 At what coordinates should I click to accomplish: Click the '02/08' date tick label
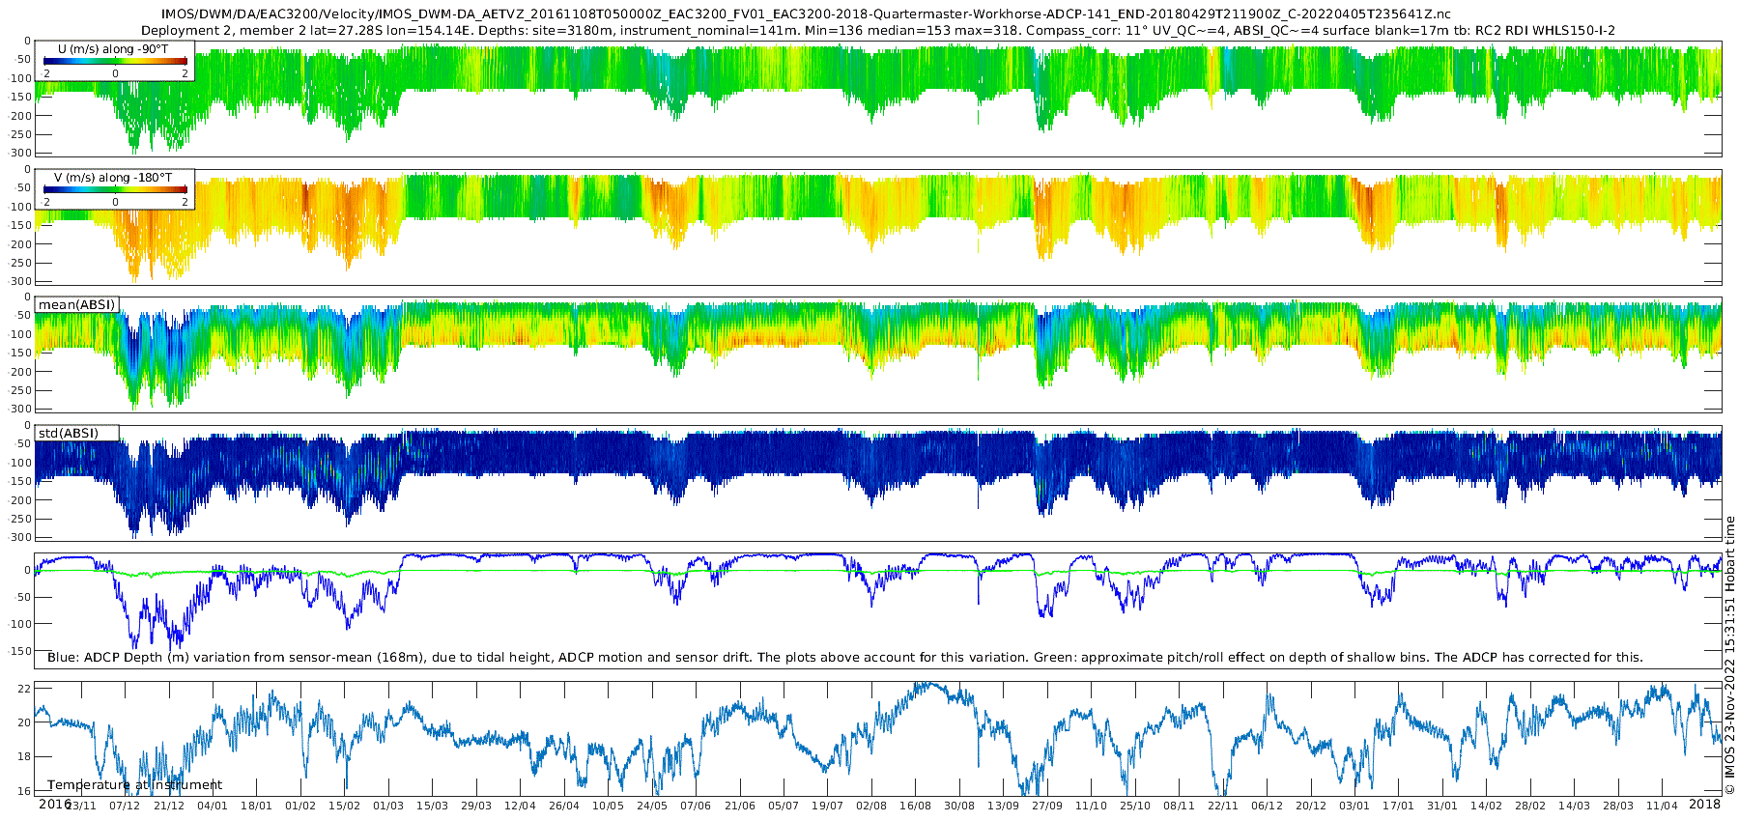pos(871,806)
